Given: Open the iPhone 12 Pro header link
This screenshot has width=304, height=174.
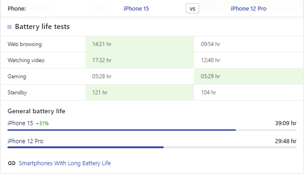Looking at the screenshot, I should point(248,9).
